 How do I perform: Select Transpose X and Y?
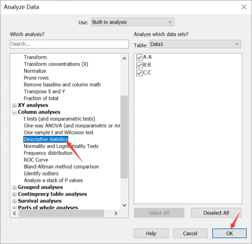point(44,91)
